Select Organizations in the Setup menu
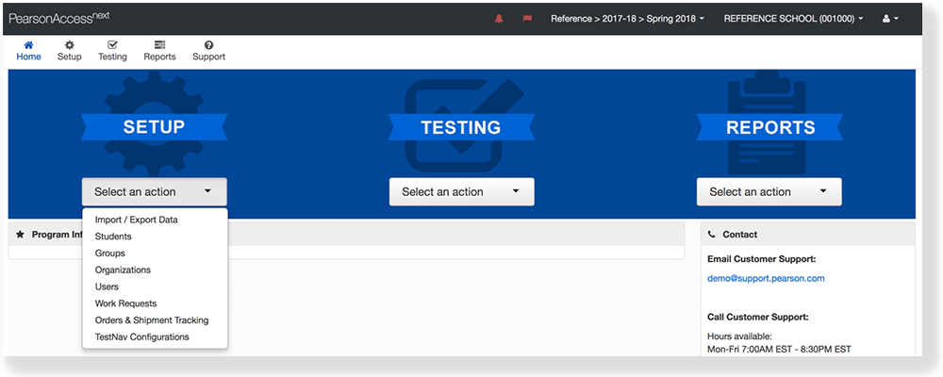The height and width of the screenshot is (377, 943). pos(123,270)
